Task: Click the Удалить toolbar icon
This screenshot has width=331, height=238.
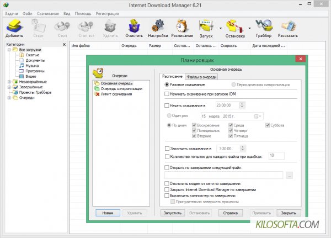Action: (x=110, y=26)
